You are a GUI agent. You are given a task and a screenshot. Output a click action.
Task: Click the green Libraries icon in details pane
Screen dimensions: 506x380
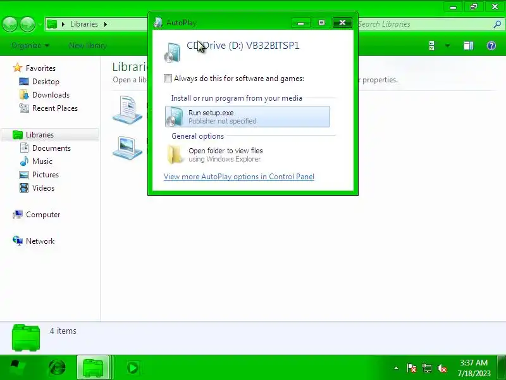point(26,338)
